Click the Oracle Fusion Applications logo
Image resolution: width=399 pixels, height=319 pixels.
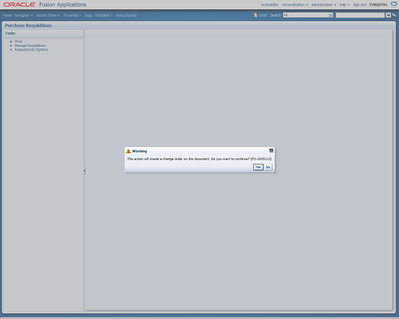point(45,4)
